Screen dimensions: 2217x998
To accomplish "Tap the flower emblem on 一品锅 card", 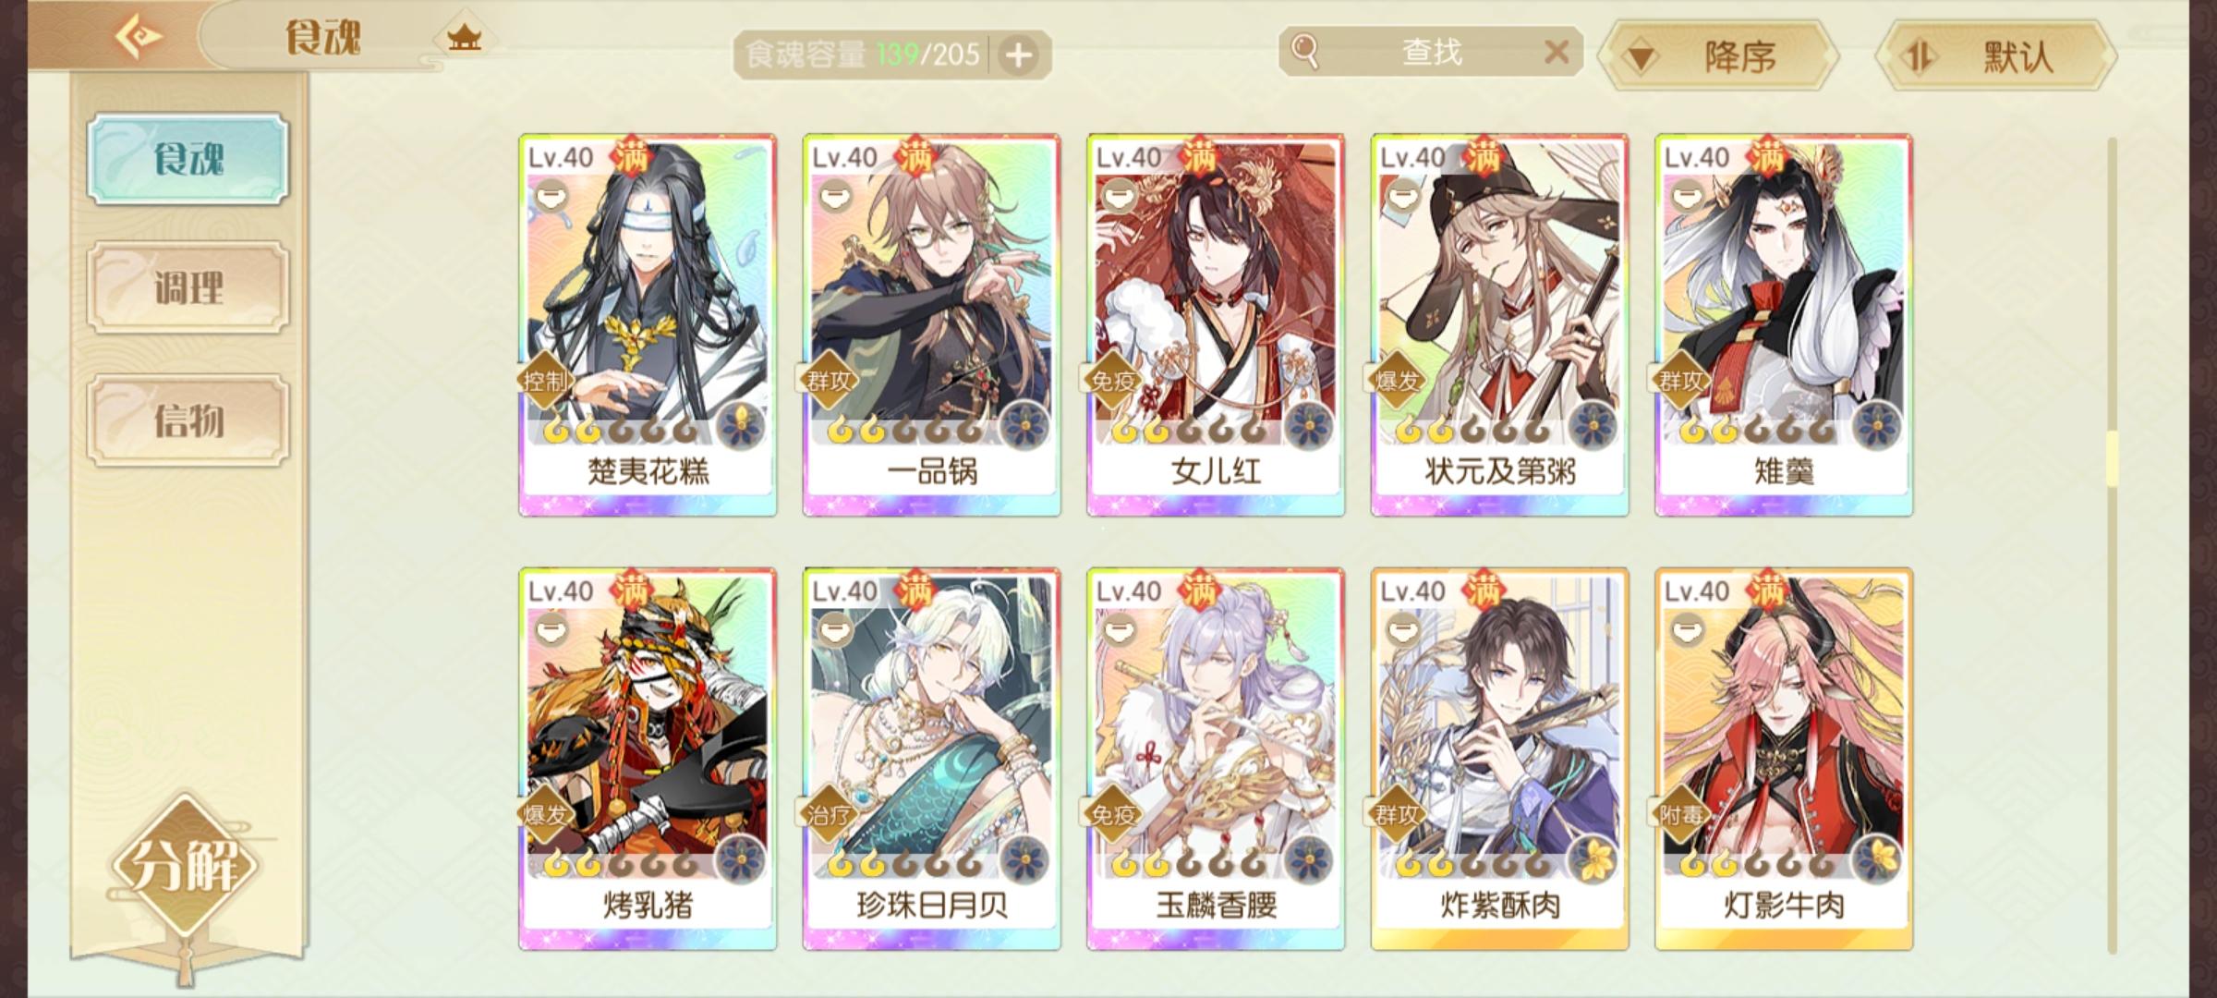I will (1024, 427).
